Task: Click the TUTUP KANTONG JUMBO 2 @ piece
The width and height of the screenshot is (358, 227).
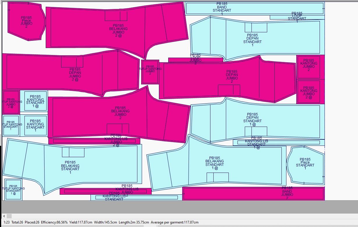Action: 11,102
